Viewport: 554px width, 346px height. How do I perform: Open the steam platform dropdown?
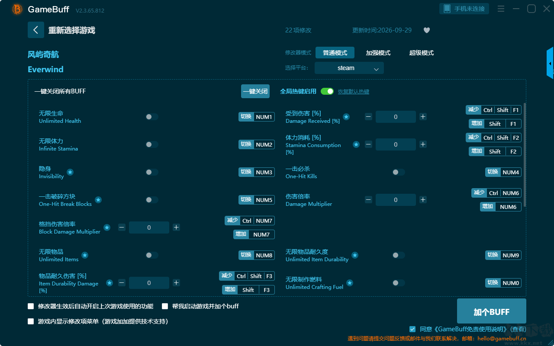click(x=349, y=68)
